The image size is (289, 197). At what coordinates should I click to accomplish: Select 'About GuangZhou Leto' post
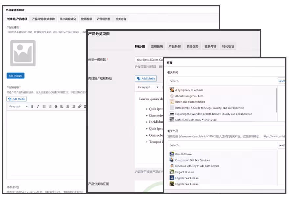tap(189, 96)
